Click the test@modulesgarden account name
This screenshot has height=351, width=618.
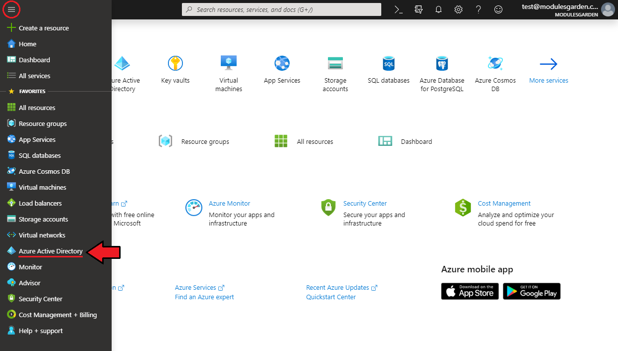click(x=560, y=6)
